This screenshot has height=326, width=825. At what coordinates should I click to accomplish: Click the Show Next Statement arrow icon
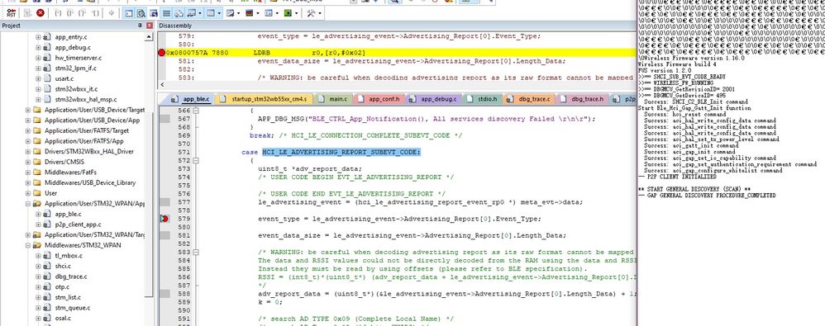pyautogui.click(x=112, y=12)
